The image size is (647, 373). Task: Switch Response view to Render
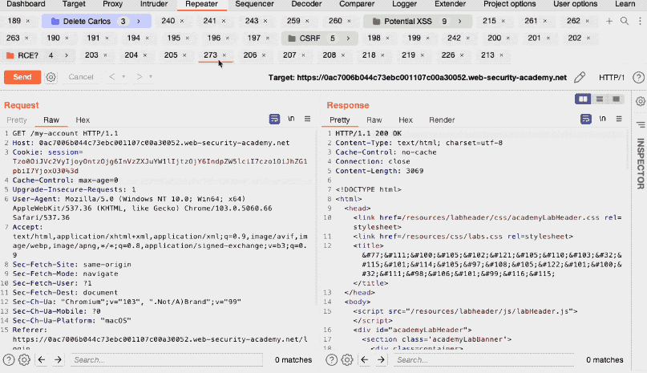tap(442, 120)
